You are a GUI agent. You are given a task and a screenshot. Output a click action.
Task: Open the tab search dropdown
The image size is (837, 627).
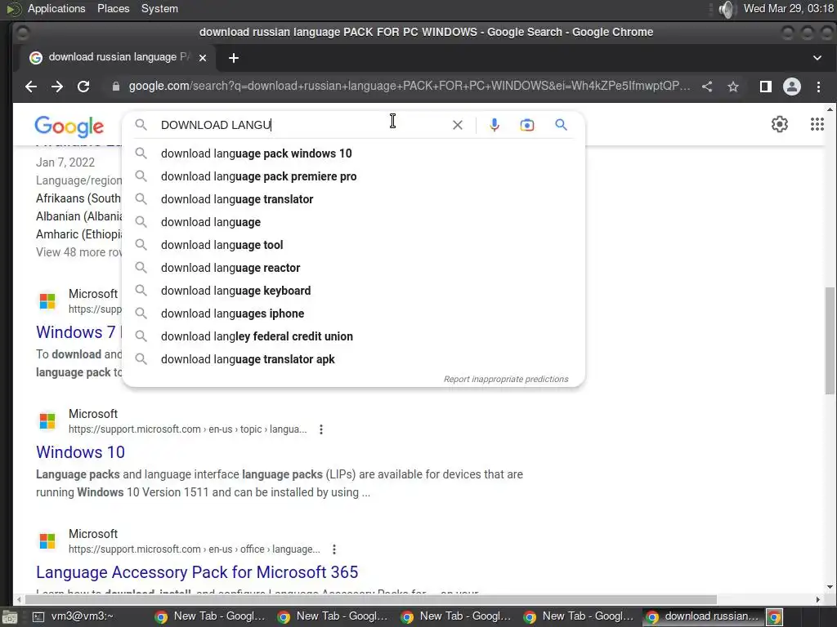817,58
